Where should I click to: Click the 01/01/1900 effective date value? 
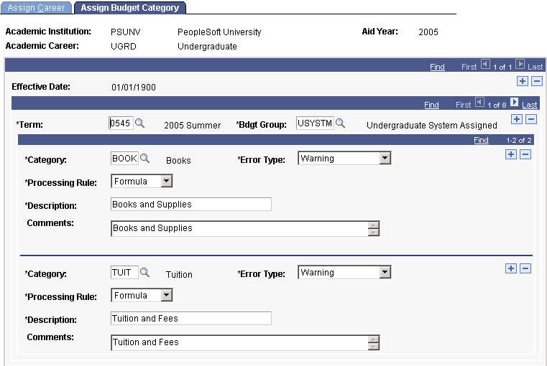point(134,88)
